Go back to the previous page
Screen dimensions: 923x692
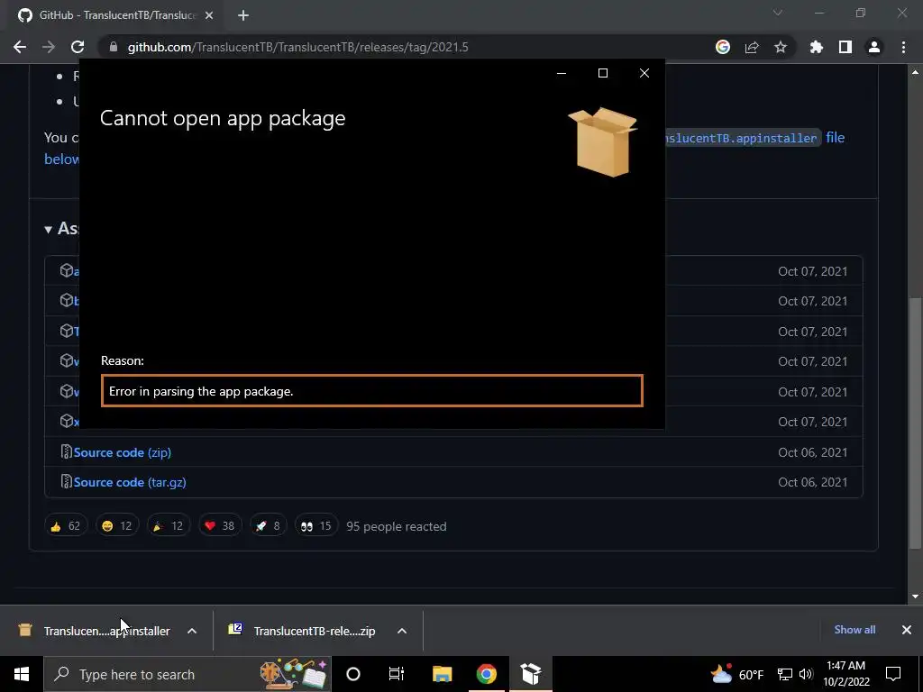[x=20, y=47]
